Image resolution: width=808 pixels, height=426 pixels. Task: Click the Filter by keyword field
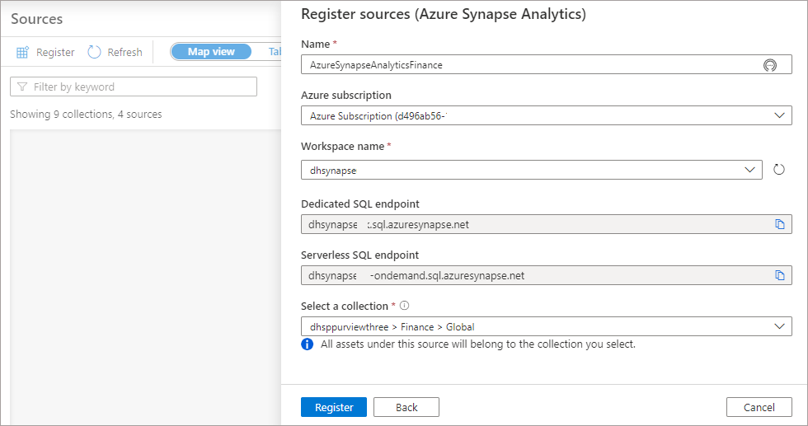click(134, 87)
